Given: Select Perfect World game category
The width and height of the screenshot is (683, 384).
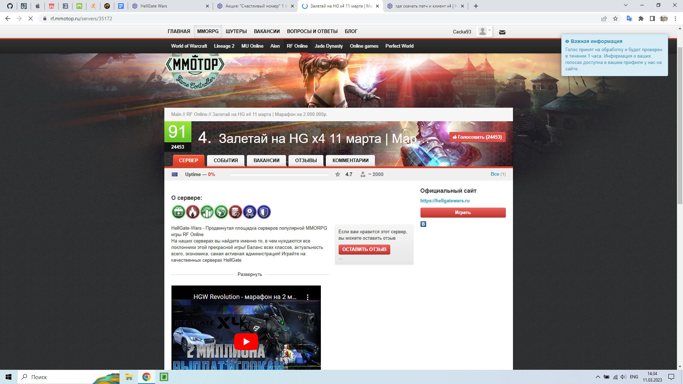Looking at the screenshot, I should 399,46.
